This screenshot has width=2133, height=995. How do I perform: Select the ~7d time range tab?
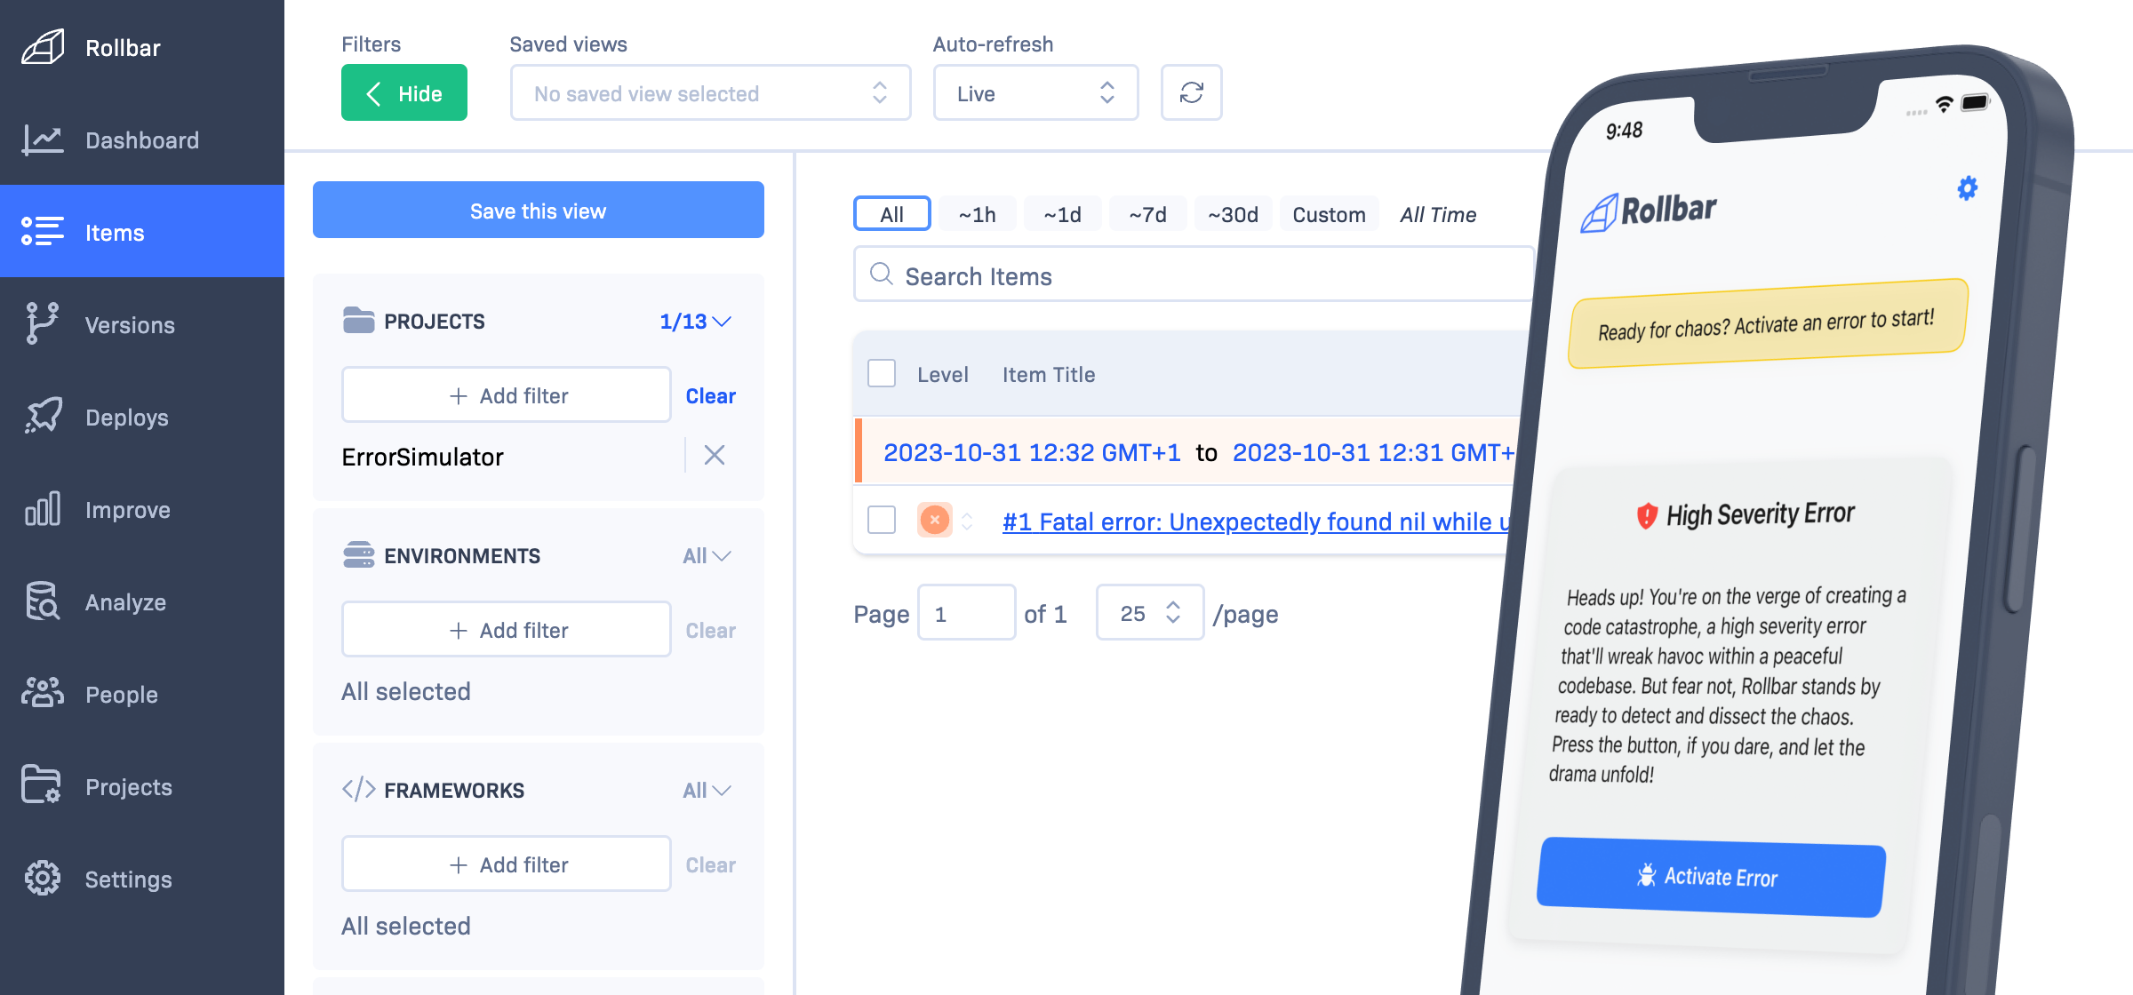1146,214
